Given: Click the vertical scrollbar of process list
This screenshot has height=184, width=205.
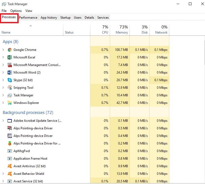Looking at the screenshot, I should pyautogui.click(x=204, y=52).
